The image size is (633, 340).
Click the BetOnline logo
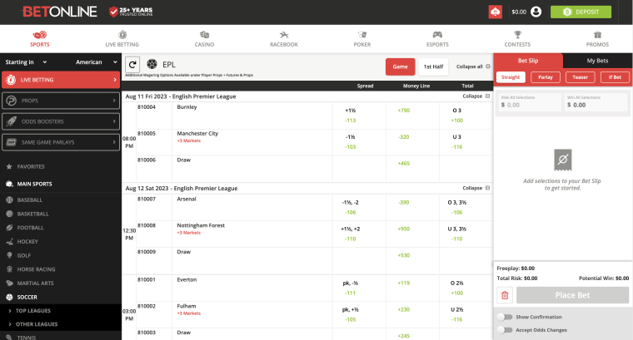tap(60, 12)
